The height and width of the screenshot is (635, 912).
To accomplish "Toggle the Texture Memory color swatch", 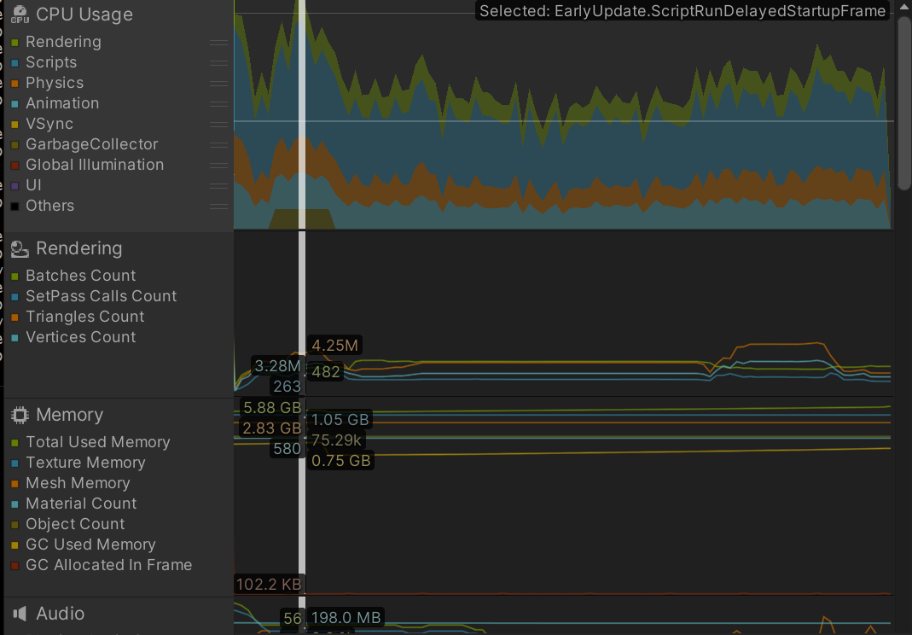I will tap(15, 463).
